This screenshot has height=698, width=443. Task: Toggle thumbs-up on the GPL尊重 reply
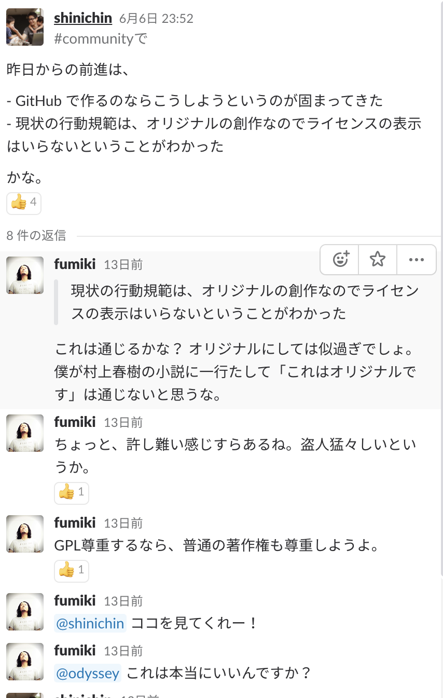click(x=72, y=571)
